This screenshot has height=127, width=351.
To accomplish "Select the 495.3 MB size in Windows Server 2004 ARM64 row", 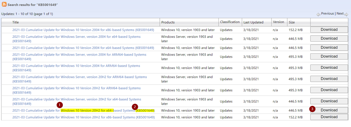I will (295, 57).
